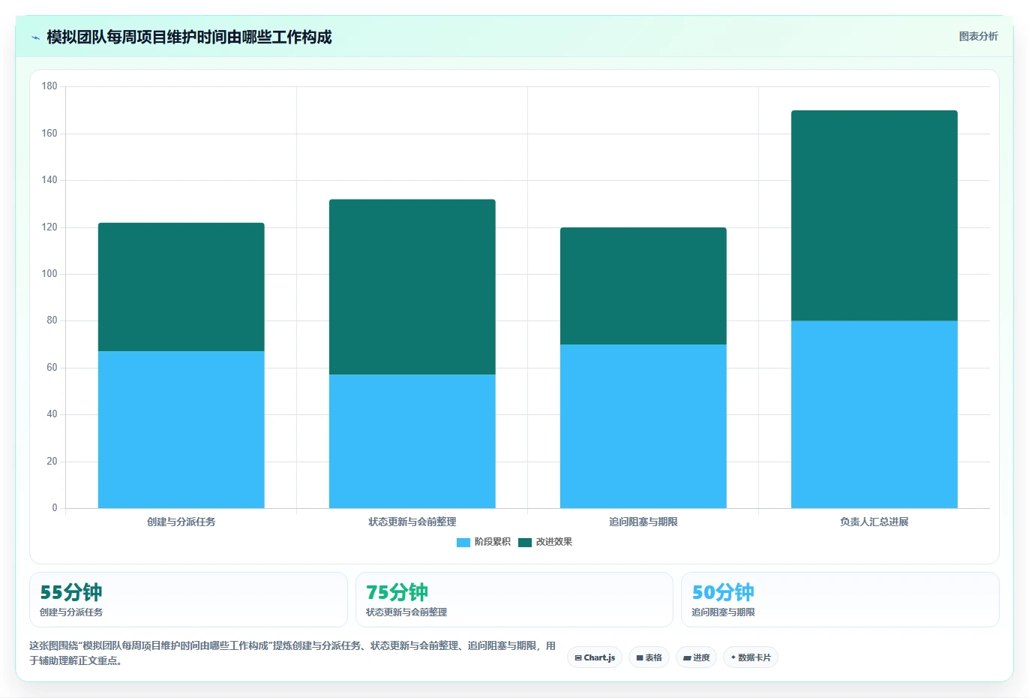The image size is (1029, 698).
Task: Click green bar segment of 状态更新与会前整理
Action: 412,287
